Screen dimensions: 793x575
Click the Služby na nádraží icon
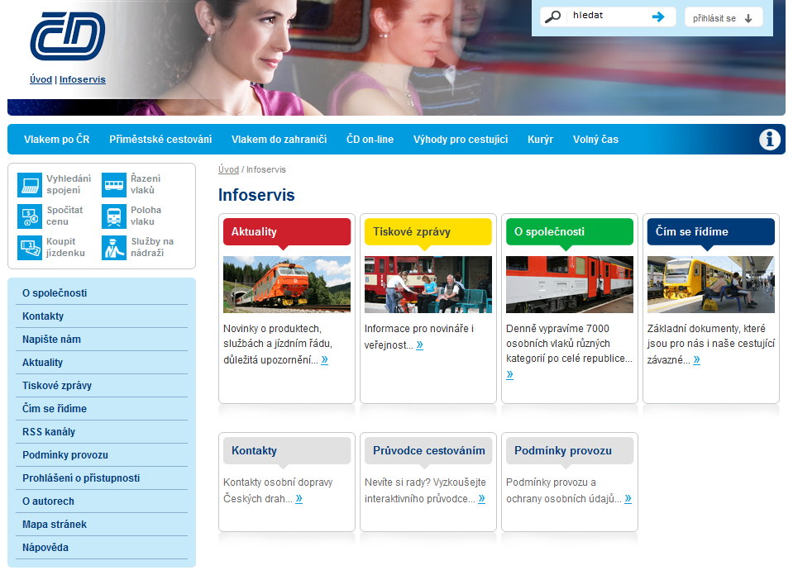click(114, 248)
